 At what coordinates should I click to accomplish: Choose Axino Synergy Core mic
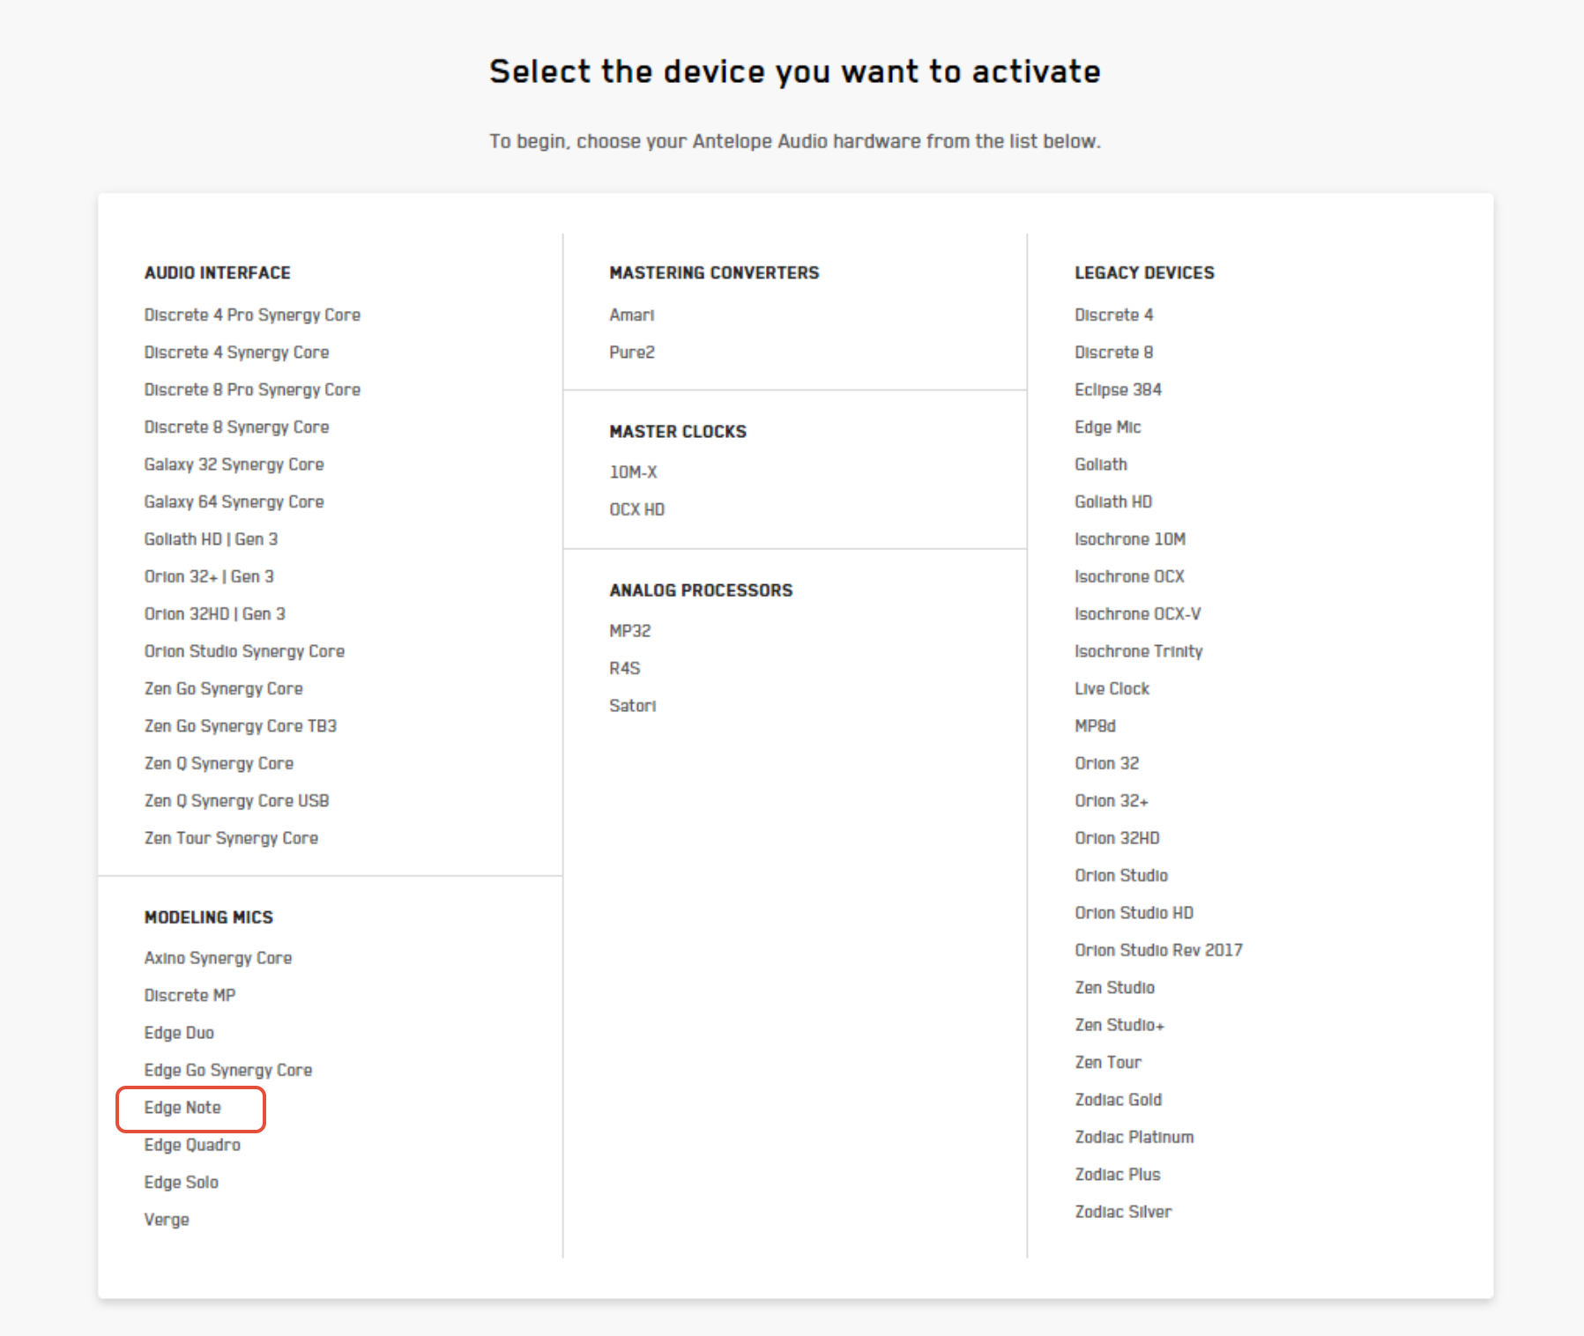[x=218, y=958]
